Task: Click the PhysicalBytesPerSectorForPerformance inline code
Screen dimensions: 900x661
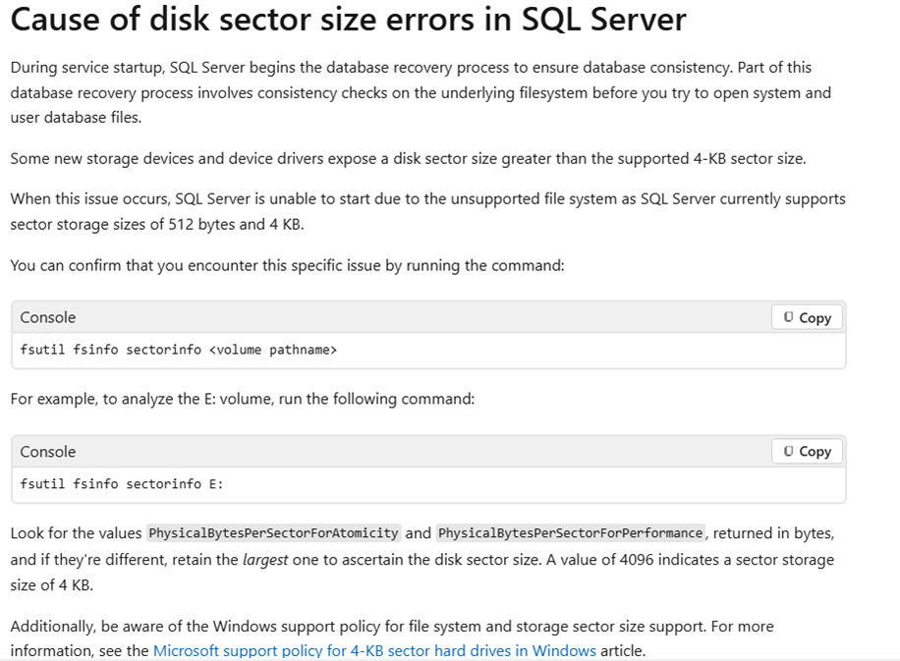Action: (x=571, y=533)
